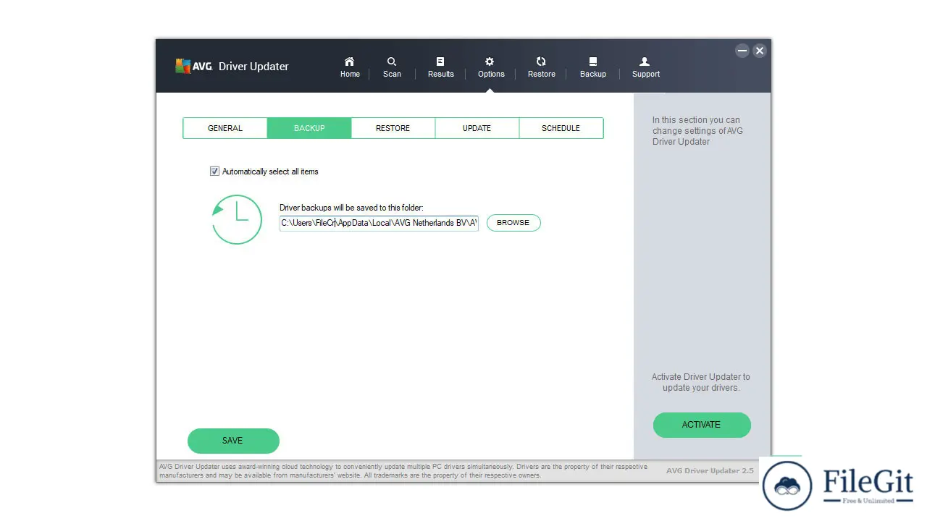The height and width of the screenshot is (521, 927).
Task: Open the SCHEDULE tab
Action: 561,128
